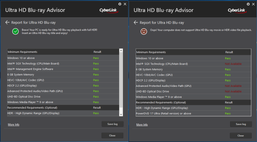Select 'Windows Media Player 9 or above' in right window
Viewport: 257px width, 142px height.
(x=193, y=97)
